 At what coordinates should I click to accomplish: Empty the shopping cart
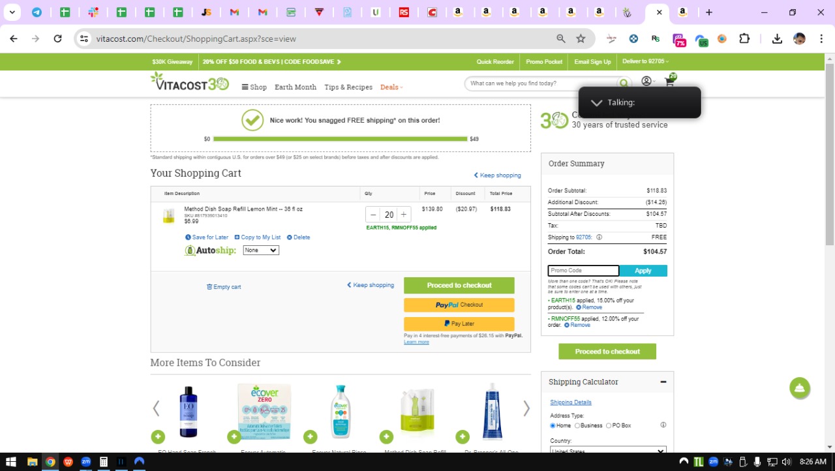[224, 287]
